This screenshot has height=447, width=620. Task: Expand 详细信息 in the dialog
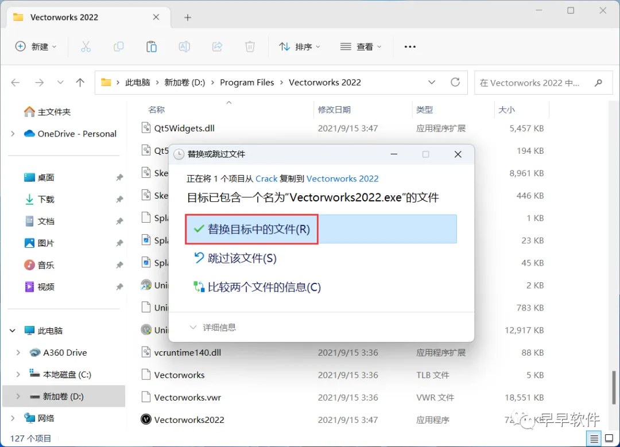pos(213,327)
